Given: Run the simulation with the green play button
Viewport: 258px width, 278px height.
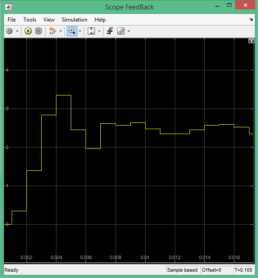Looking at the screenshot, I should [28, 31].
